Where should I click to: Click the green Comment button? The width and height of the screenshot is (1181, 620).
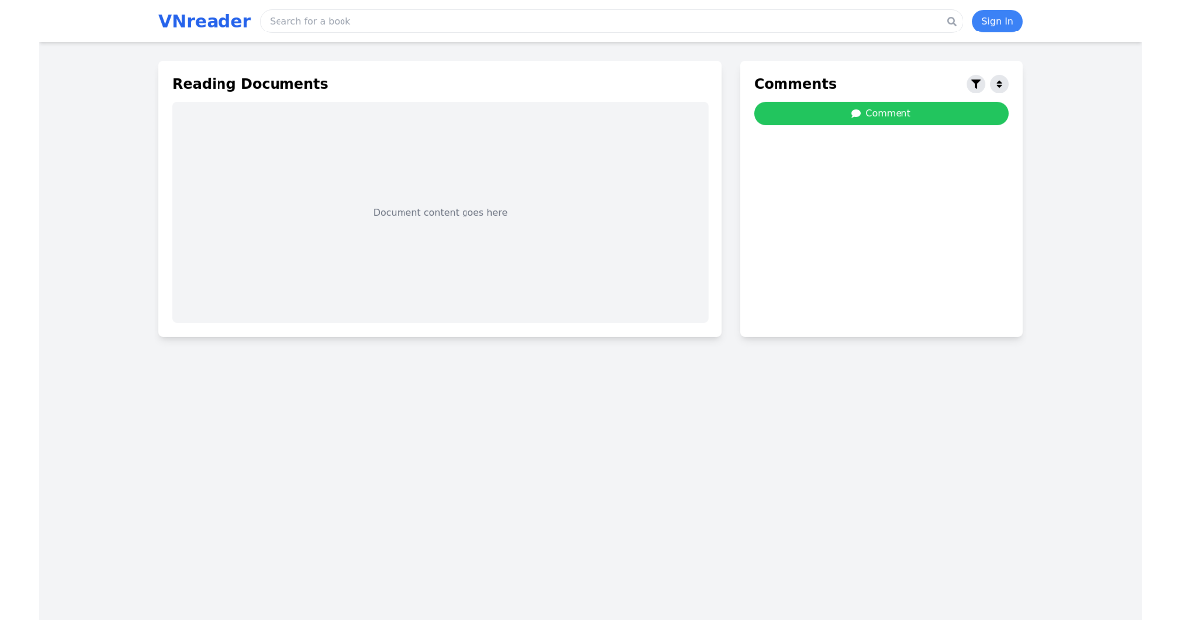(x=881, y=113)
